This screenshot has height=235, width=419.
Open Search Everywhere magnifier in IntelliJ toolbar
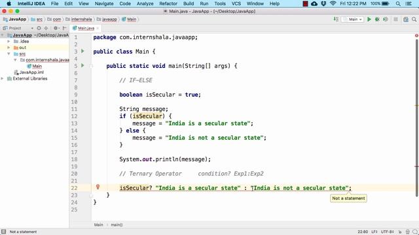pyautogui.click(x=414, y=19)
